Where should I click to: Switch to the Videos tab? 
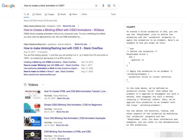point(37,14)
